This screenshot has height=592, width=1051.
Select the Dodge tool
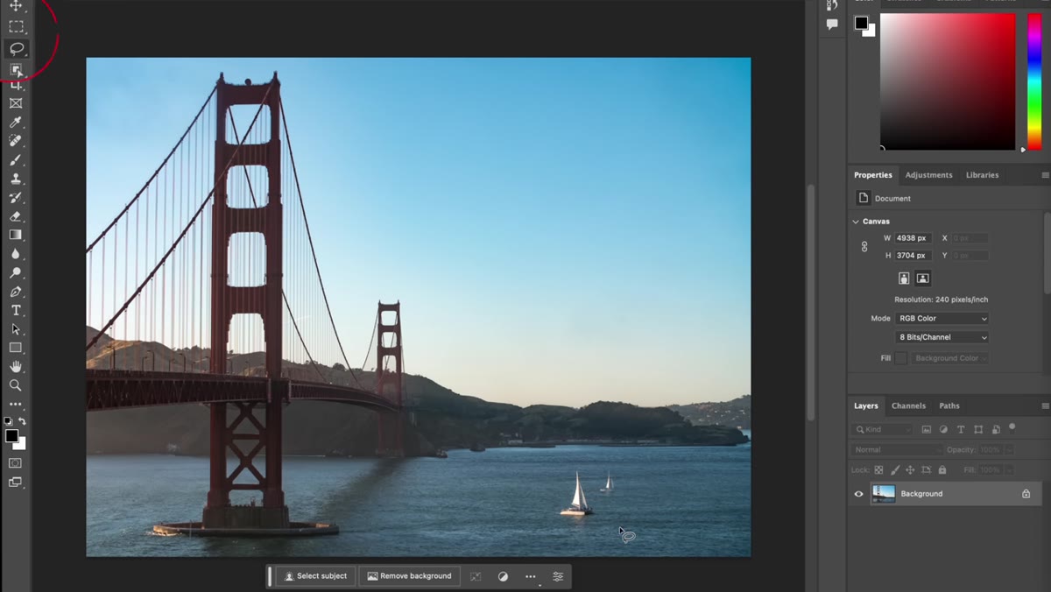pyautogui.click(x=16, y=272)
